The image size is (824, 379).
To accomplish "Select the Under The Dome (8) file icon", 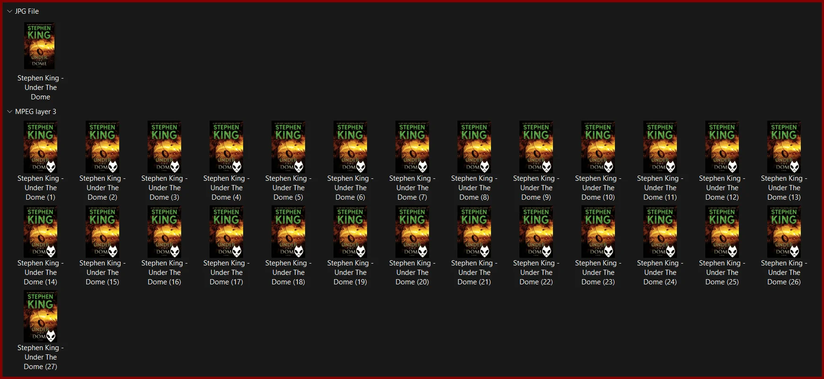I will pos(474,147).
